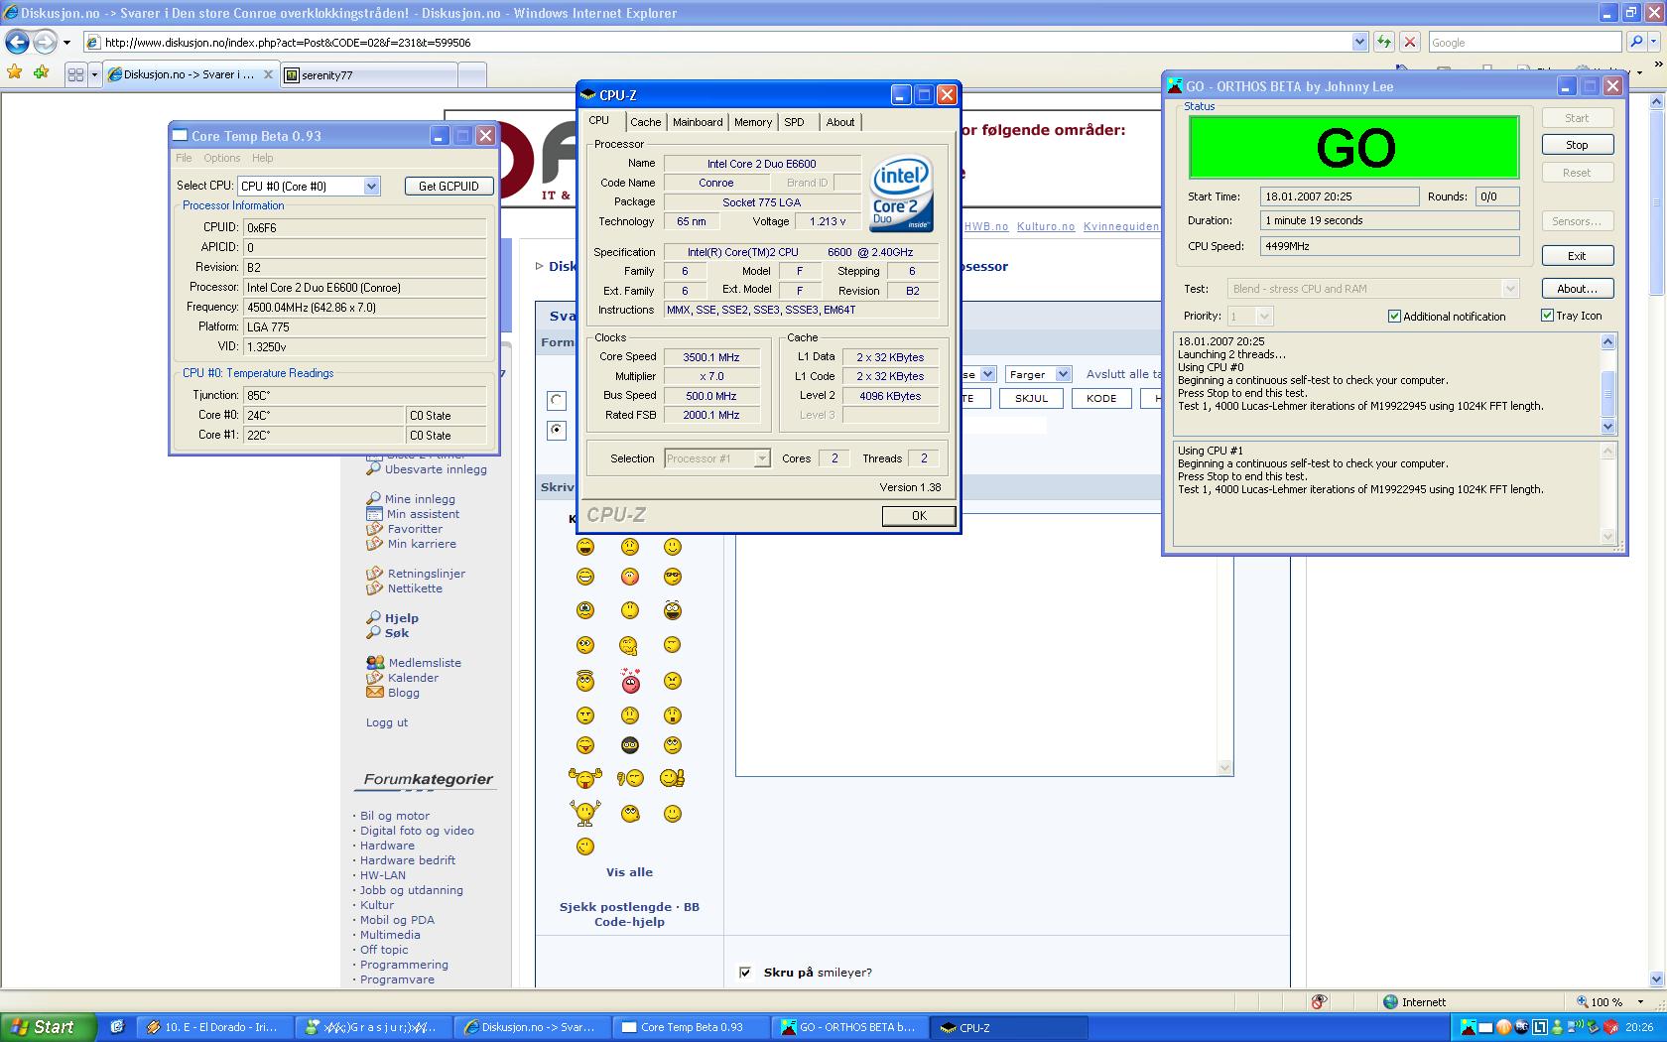Click the ORTHOS CPU #0 log scrollbar thumb
Image resolution: width=1667 pixels, height=1042 pixels.
[1608, 392]
